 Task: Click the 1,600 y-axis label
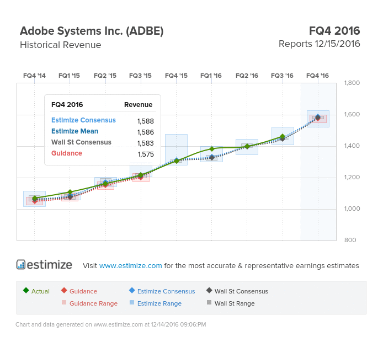click(x=352, y=114)
